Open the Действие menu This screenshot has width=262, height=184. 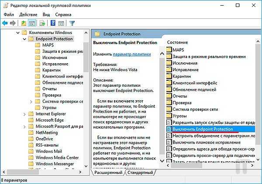28,15
